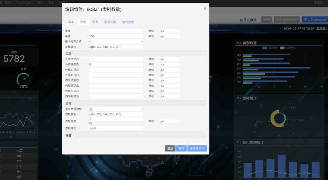Click the green legend marker in 类别数量 chart
The width and height of the screenshot is (328, 180).
coord(282,48)
